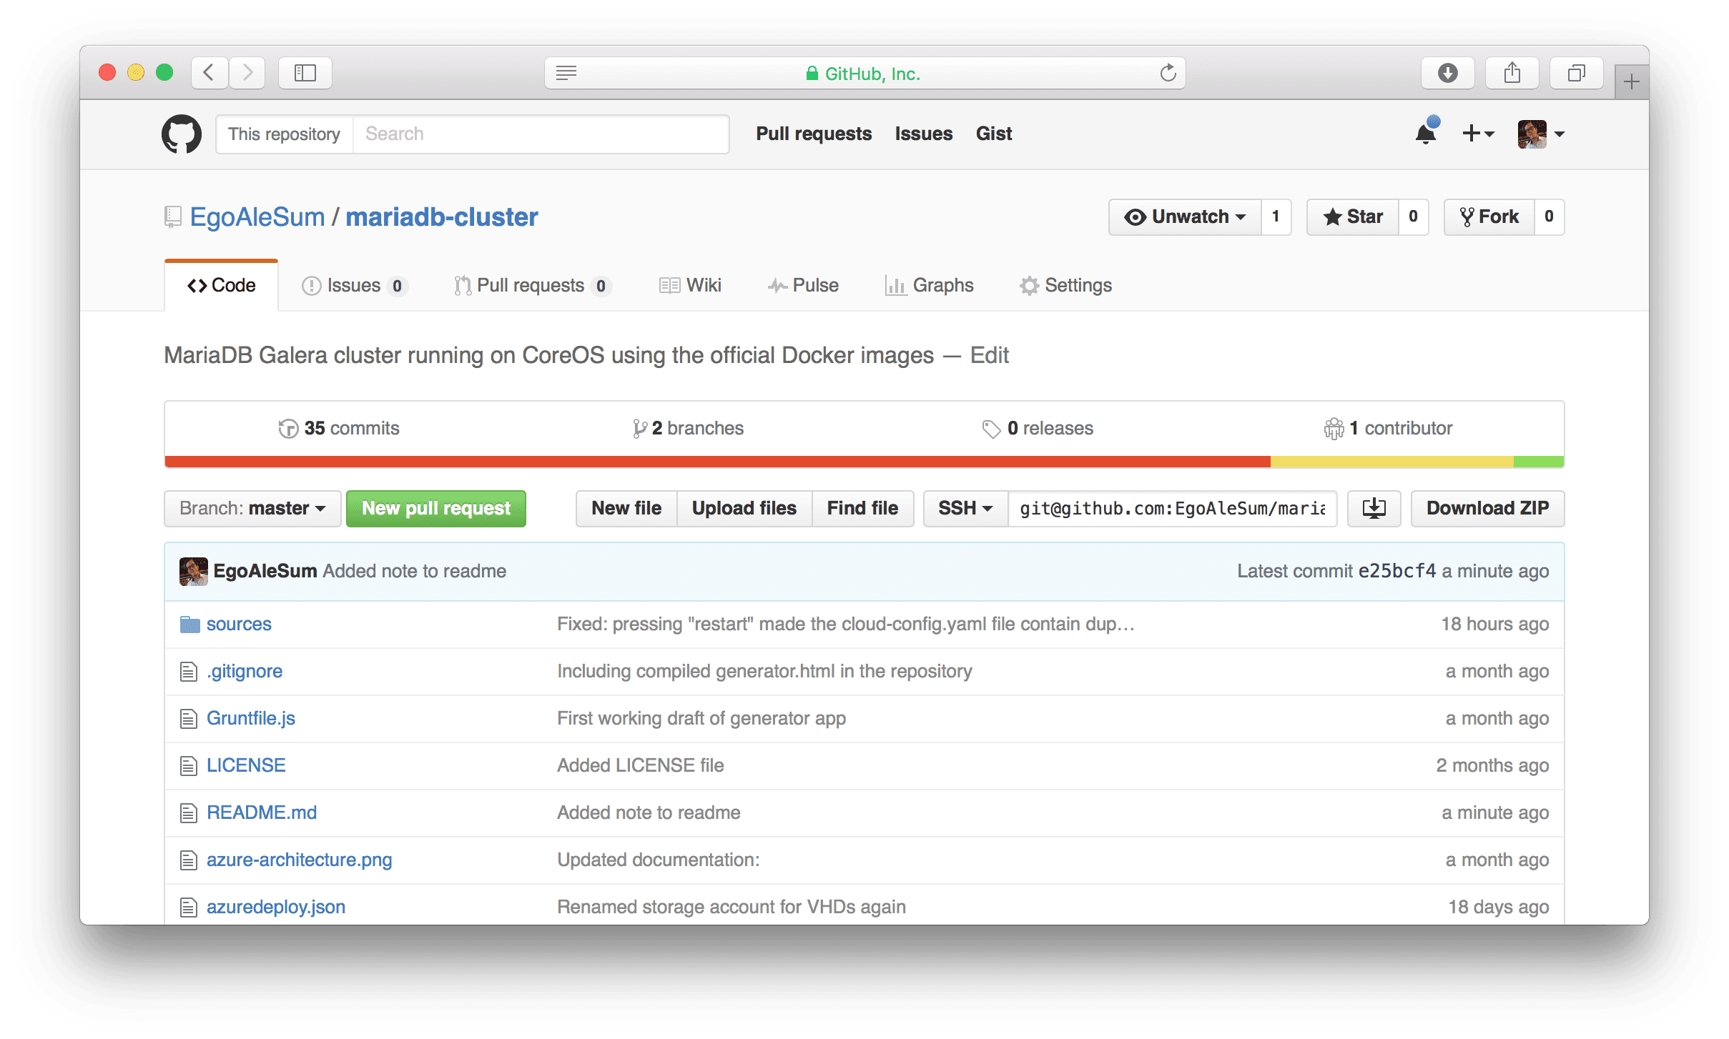Click the clone in desktop icon button
Image resolution: width=1729 pixels, height=1039 pixels.
pyautogui.click(x=1374, y=508)
